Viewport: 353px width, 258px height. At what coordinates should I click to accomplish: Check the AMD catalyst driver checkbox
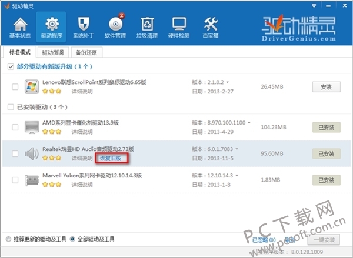click(15, 127)
